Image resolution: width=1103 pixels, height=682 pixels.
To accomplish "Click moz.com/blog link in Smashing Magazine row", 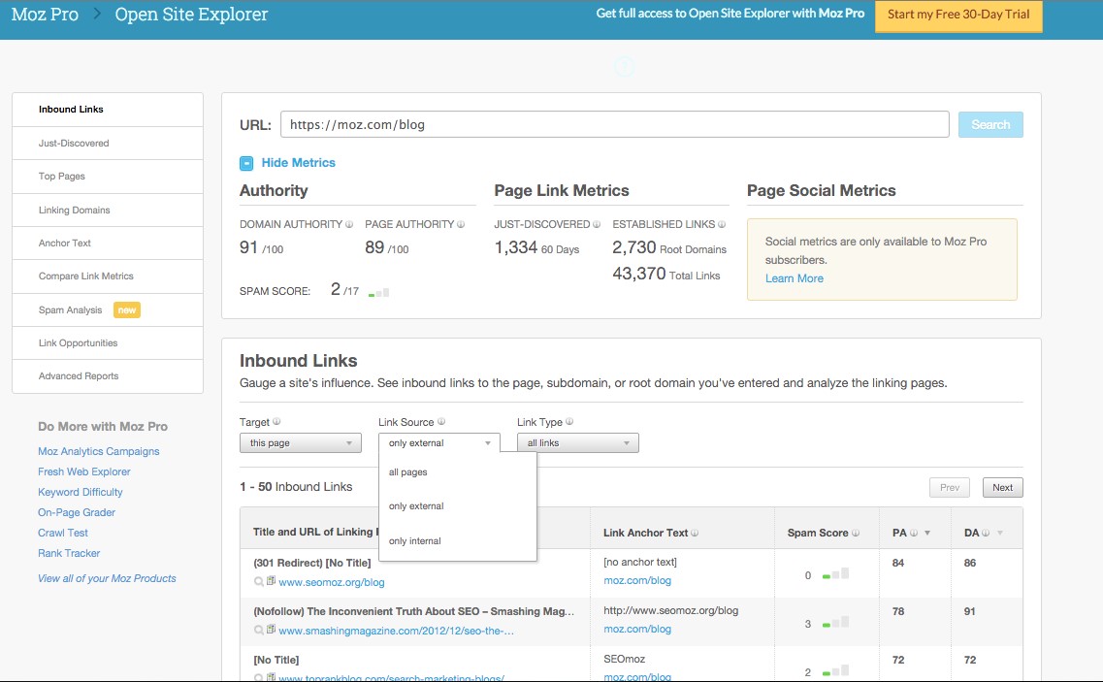I will click(637, 629).
